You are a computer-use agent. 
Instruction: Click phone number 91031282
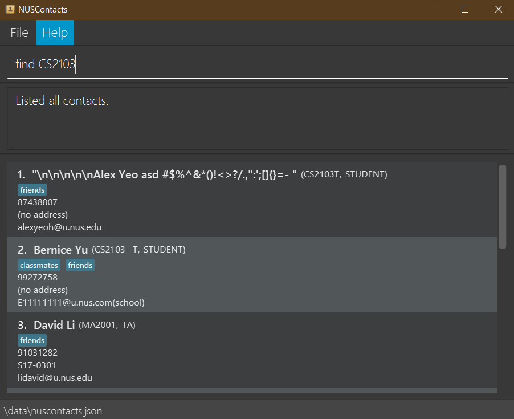point(38,353)
